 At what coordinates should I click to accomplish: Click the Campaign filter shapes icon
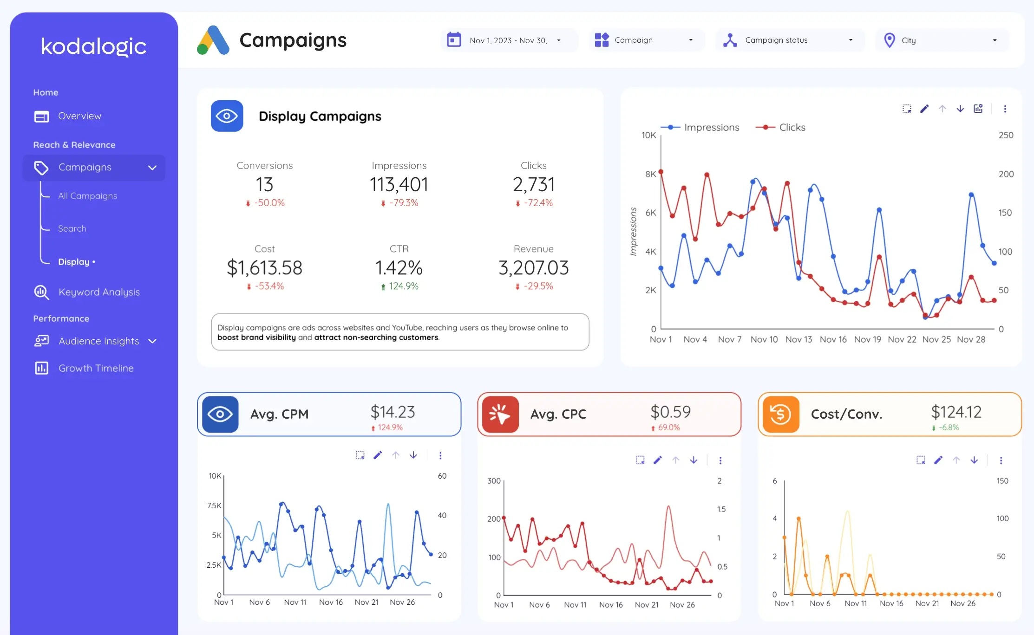602,40
